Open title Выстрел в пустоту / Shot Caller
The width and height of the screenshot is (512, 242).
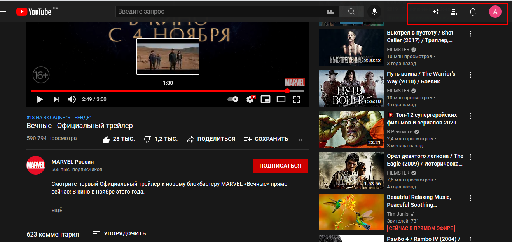(x=420, y=36)
